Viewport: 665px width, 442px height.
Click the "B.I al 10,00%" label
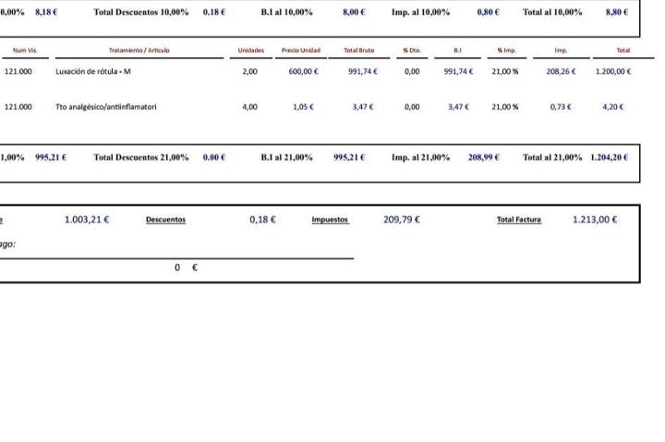(x=286, y=12)
